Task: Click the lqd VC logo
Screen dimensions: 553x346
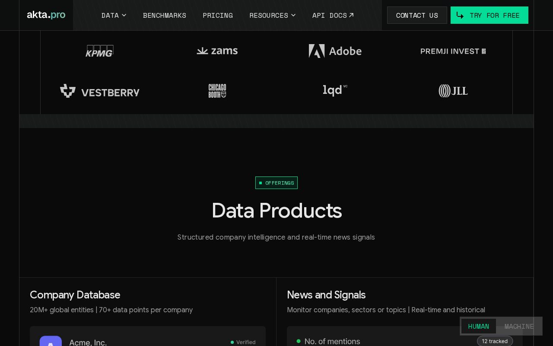Action: (335, 90)
